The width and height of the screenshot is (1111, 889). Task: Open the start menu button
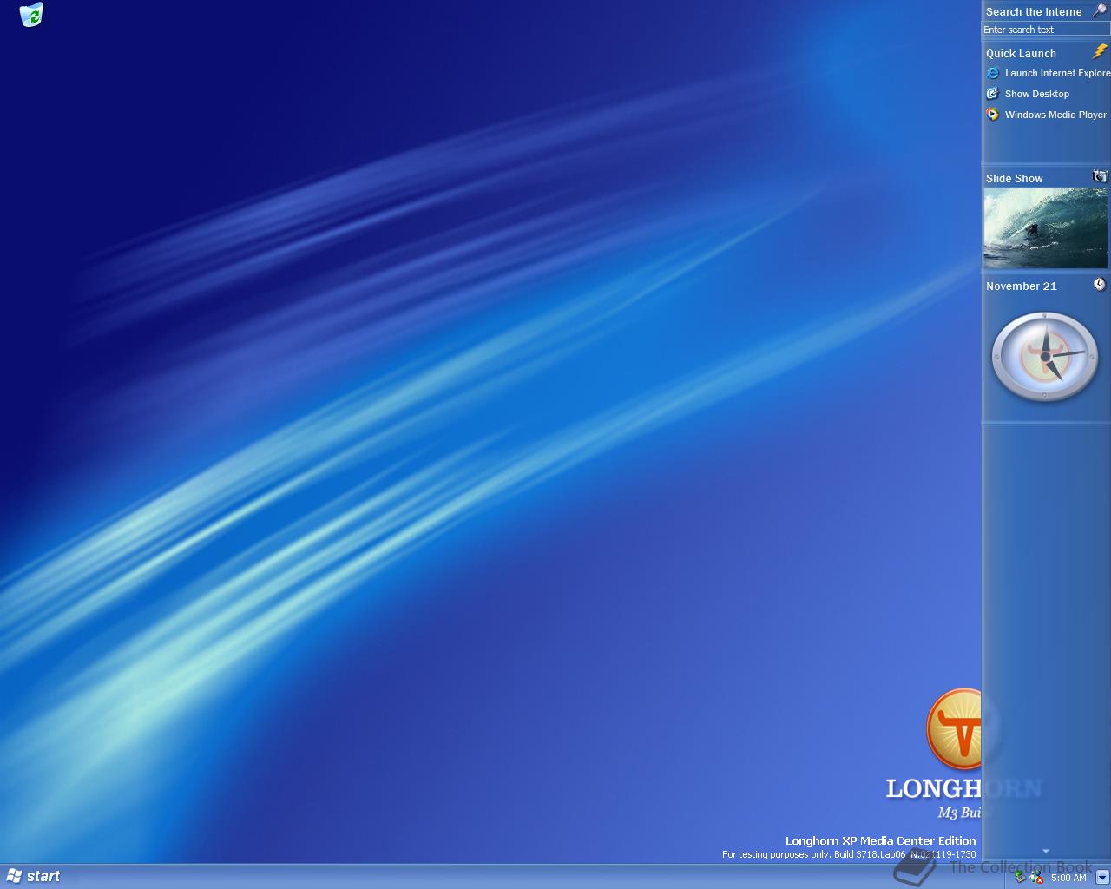[33, 876]
